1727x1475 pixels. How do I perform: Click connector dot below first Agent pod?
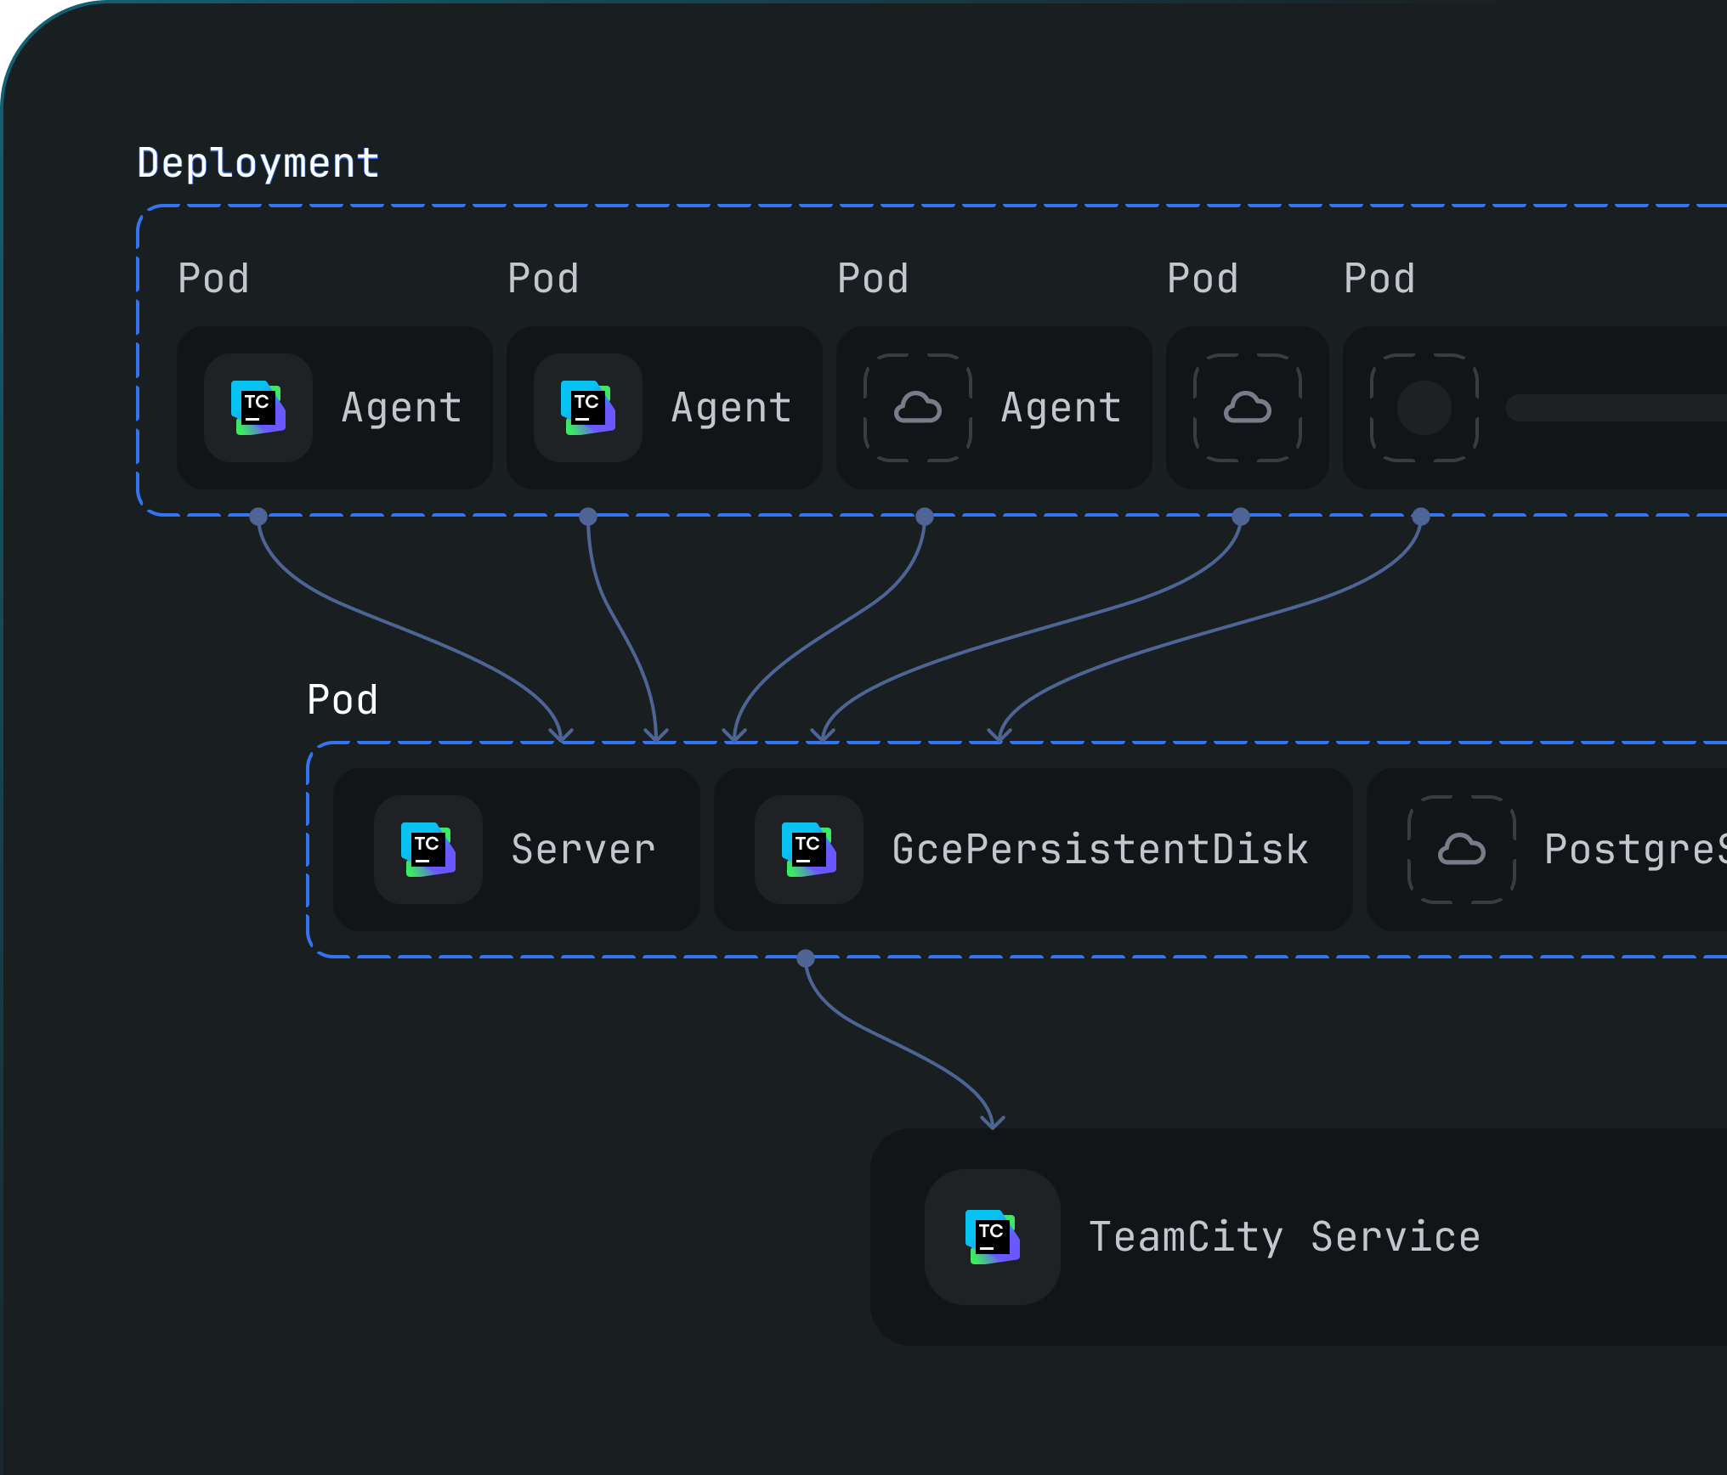pos(258,517)
